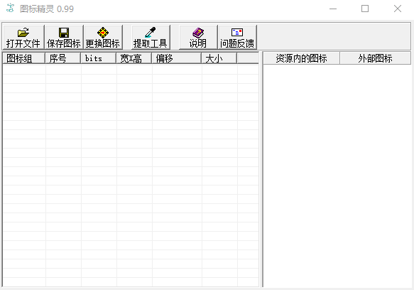Sort by 图标组 column header
The width and height of the screenshot is (414, 290).
pyautogui.click(x=23, y=58)
